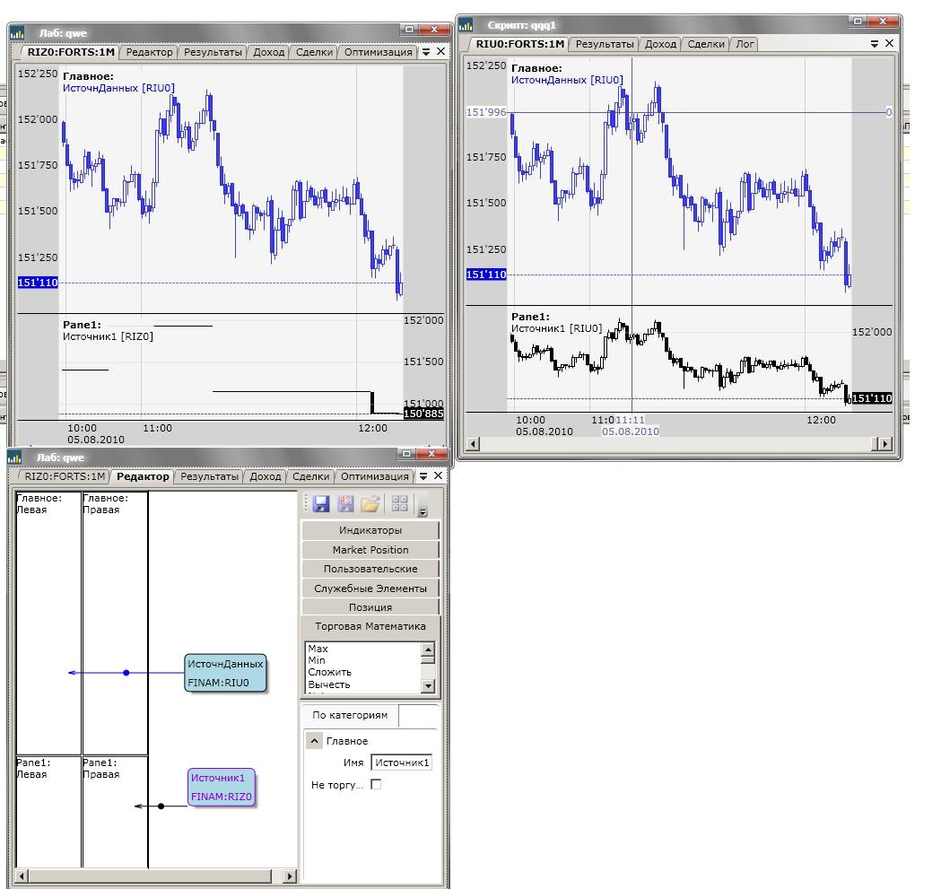Open tab list dropdown in Скрипт: qqq1 window
The image size is (941, 889).
point(875,44)
